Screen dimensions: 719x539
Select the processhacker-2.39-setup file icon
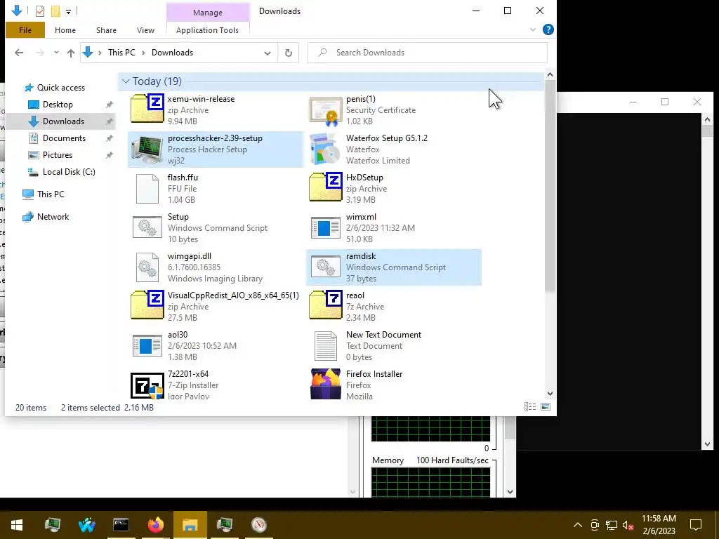tap(147, 149)
